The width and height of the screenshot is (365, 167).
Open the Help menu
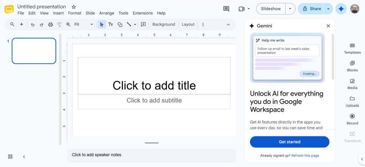[161, 13]
